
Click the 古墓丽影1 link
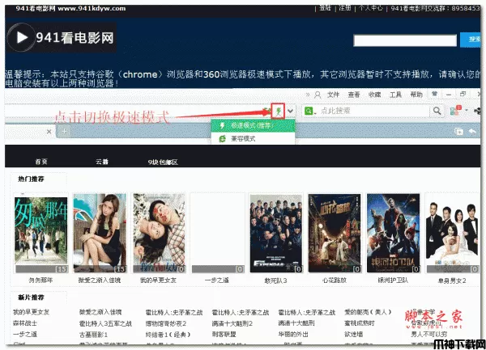[x=94, y=335]
